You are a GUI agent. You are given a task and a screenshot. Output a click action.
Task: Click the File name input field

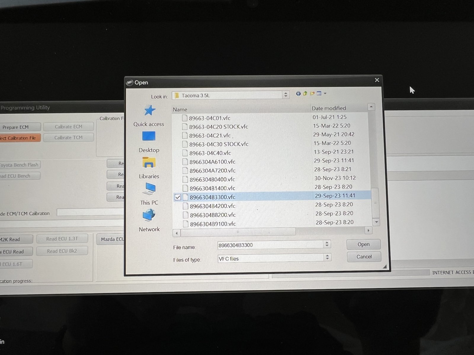coord(271,245)
